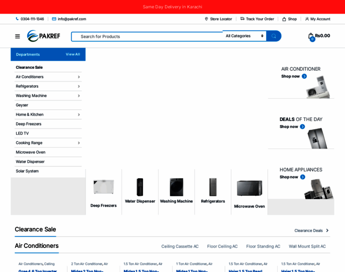This screenshot has height=272, width=345.
Task: Select the Water Dispenser category image
Action: coord(140,187)
